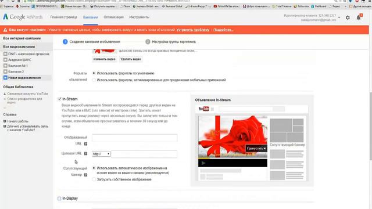Open the 'Академия ШАНС' sidebar entry
Screen dimensions: 372x209
coord(20,60)
